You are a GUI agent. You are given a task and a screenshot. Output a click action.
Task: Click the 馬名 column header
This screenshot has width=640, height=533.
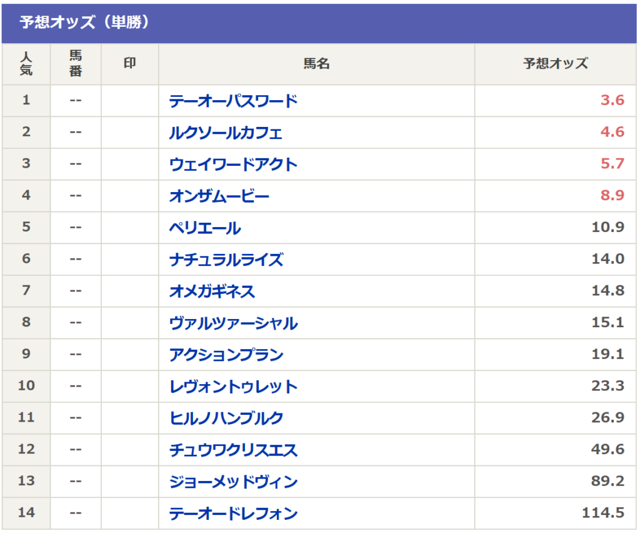click(x=316, y=64)
